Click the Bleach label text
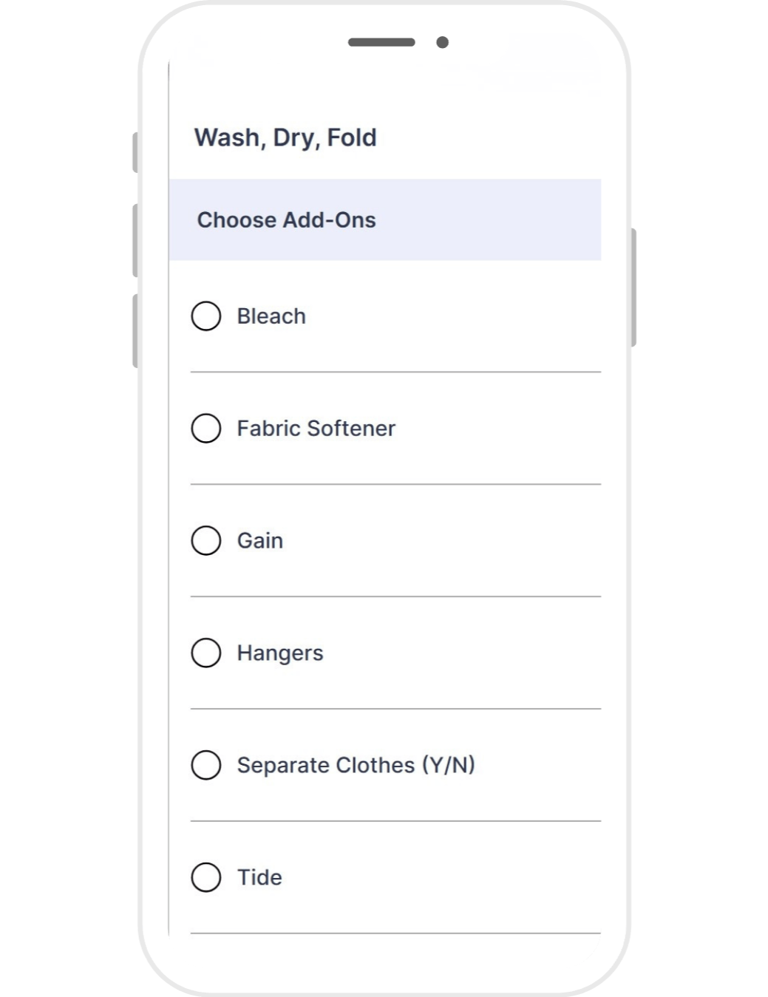 click(271, 316)
